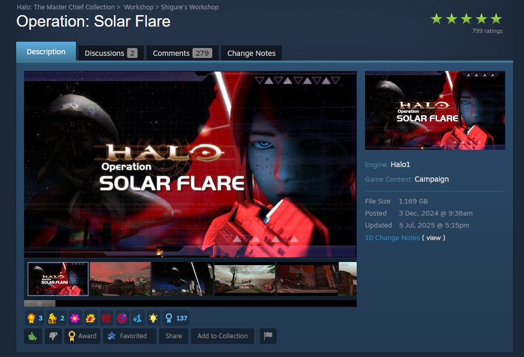Click updated date 5 Jul, 2025

(434, 225)
